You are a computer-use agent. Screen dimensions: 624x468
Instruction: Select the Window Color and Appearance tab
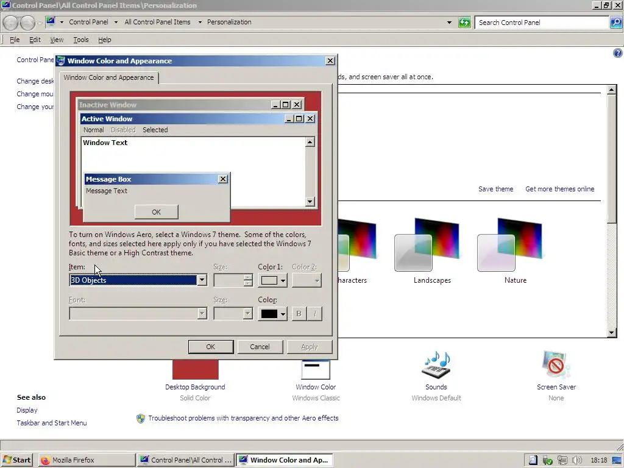(108, 77)
